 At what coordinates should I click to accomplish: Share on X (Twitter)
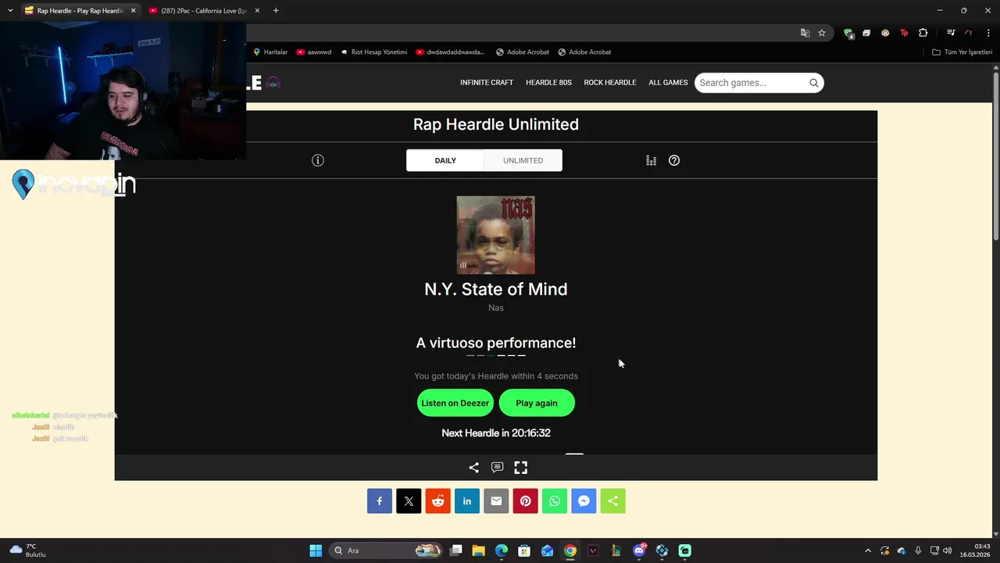pyautogui.click(x=409, y=501)
